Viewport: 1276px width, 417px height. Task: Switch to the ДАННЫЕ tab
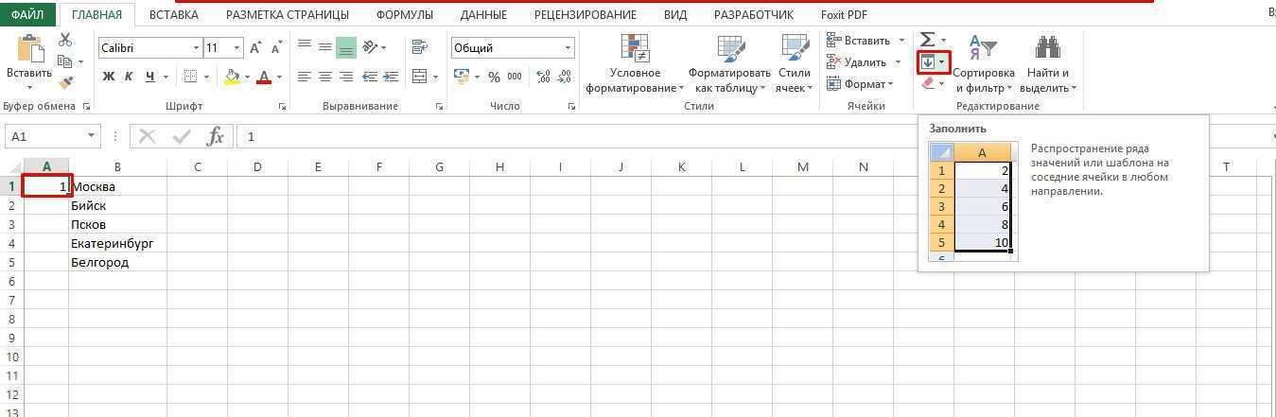(482, 15)
